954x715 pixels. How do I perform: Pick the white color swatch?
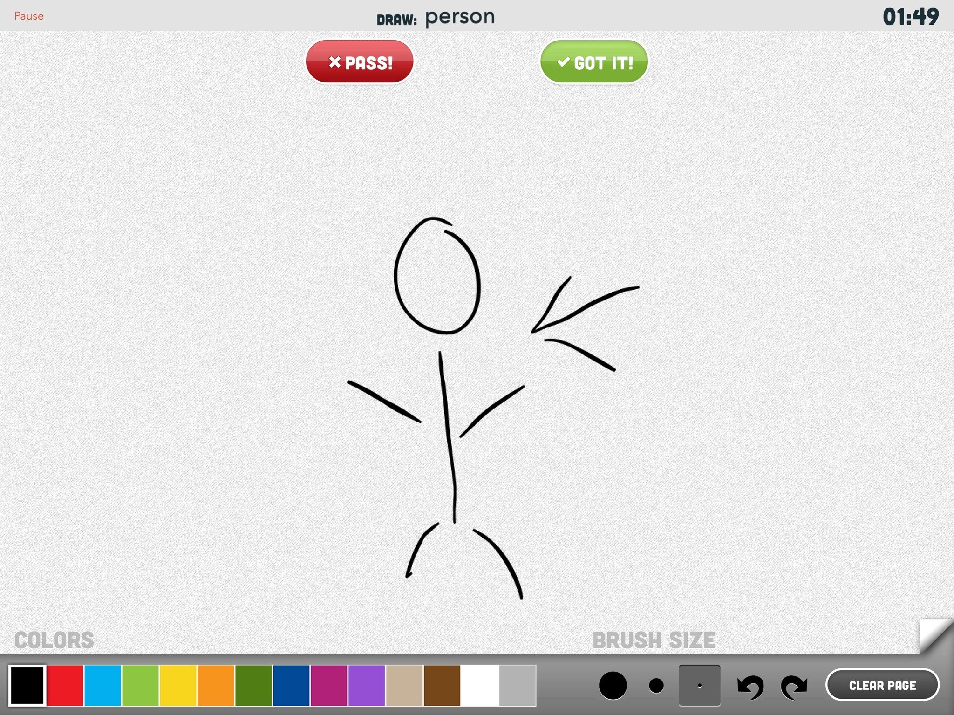(480, 685)
